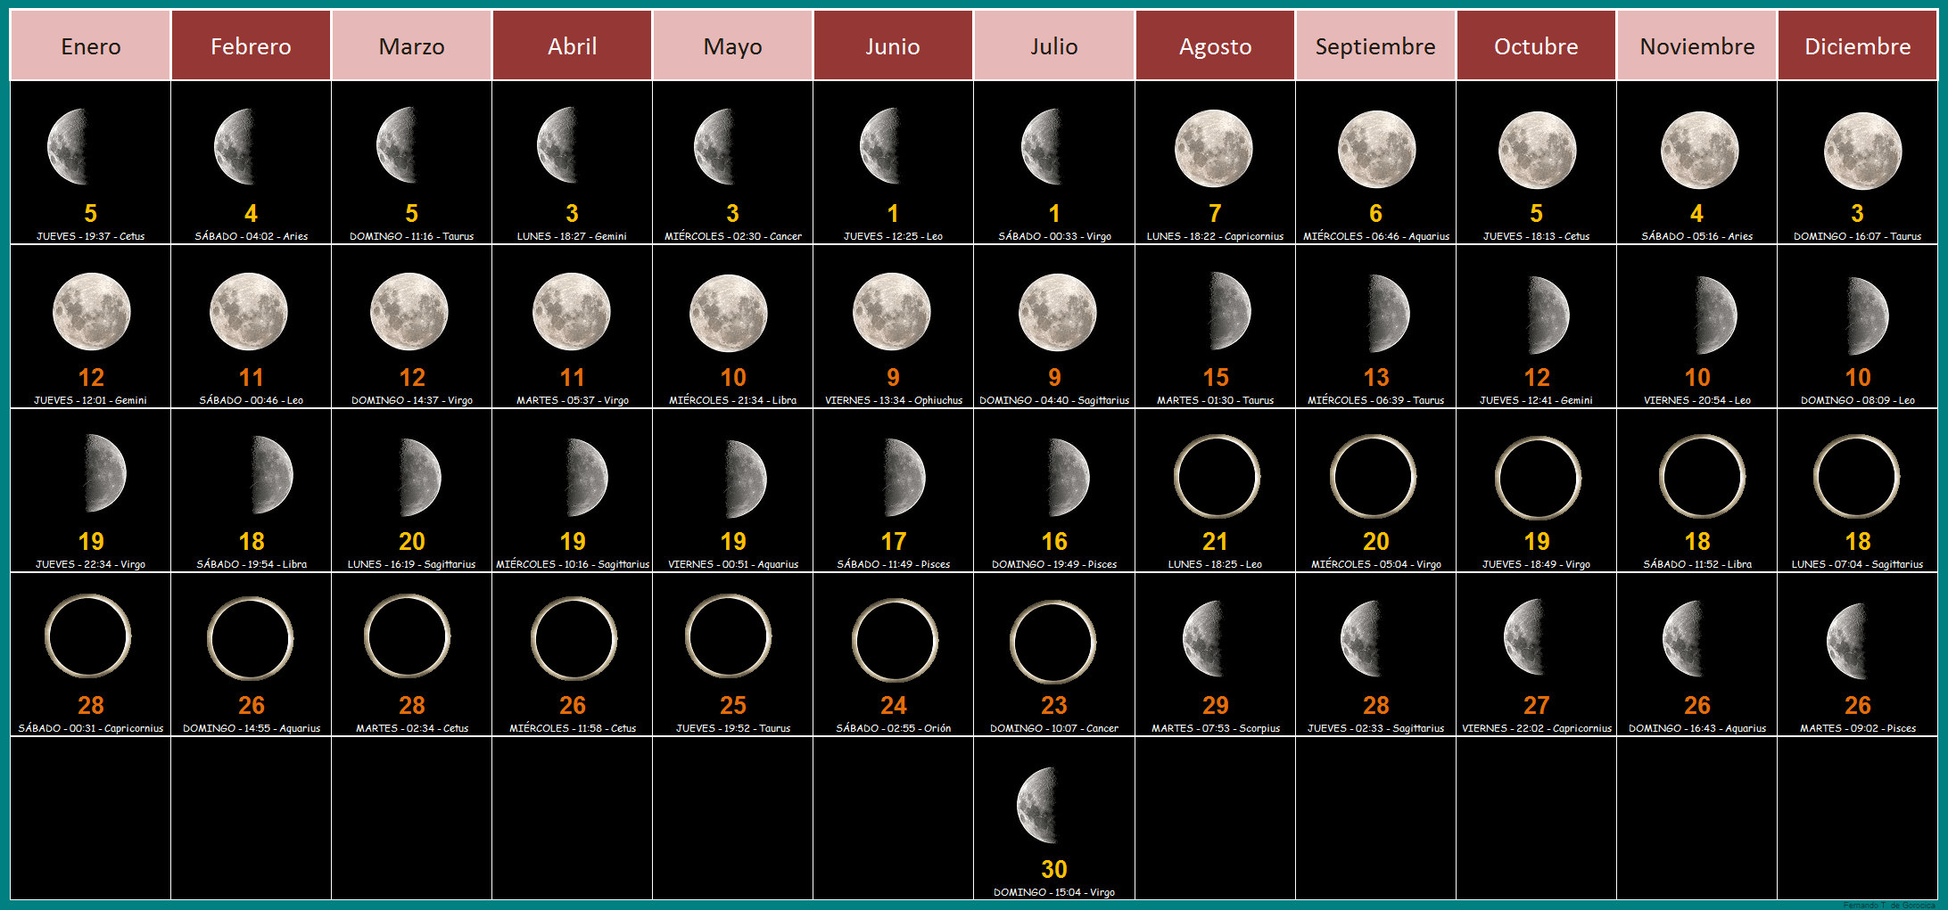Select the date number 24 in Junio

coord(893,705)
